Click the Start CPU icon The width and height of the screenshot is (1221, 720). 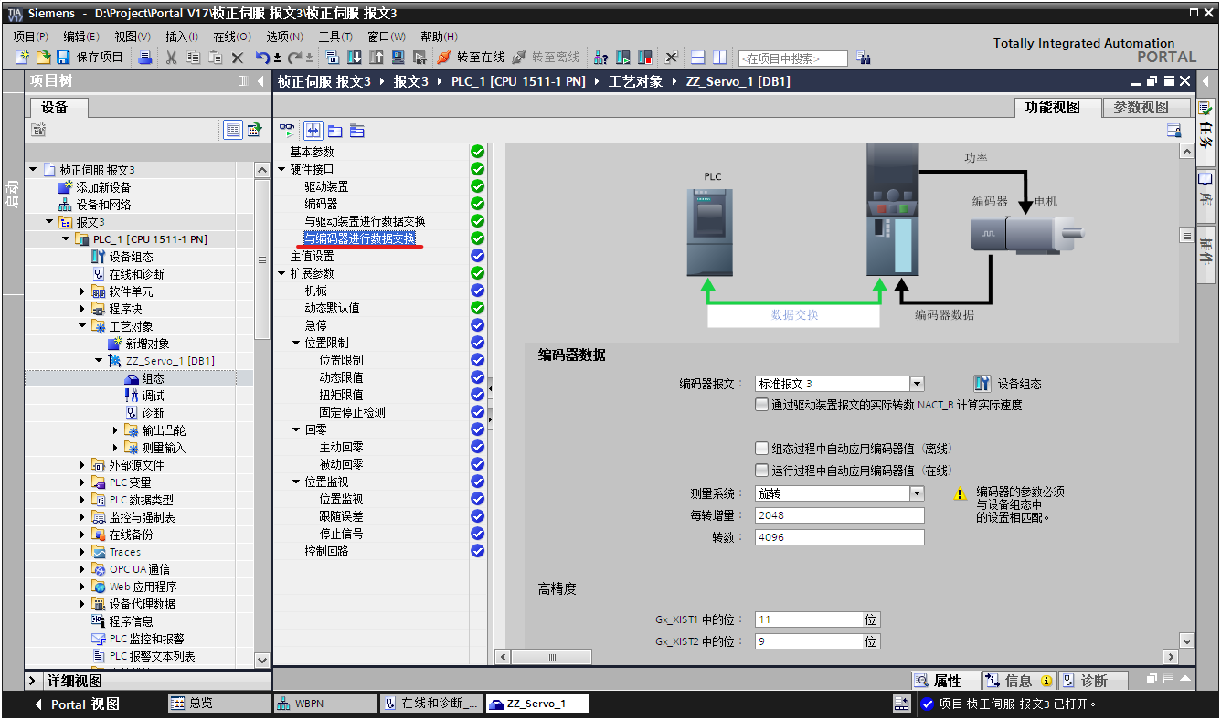pos(623,58)
